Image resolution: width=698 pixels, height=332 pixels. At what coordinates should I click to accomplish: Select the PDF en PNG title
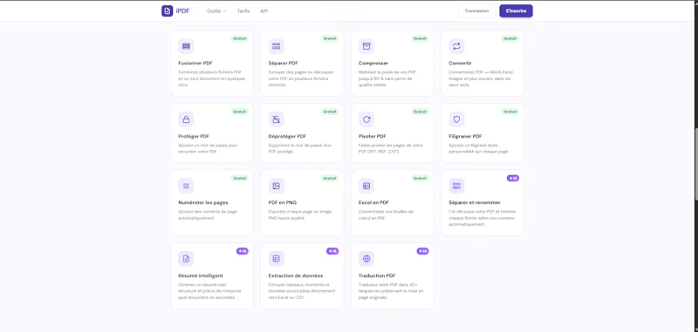click(282, 203)
